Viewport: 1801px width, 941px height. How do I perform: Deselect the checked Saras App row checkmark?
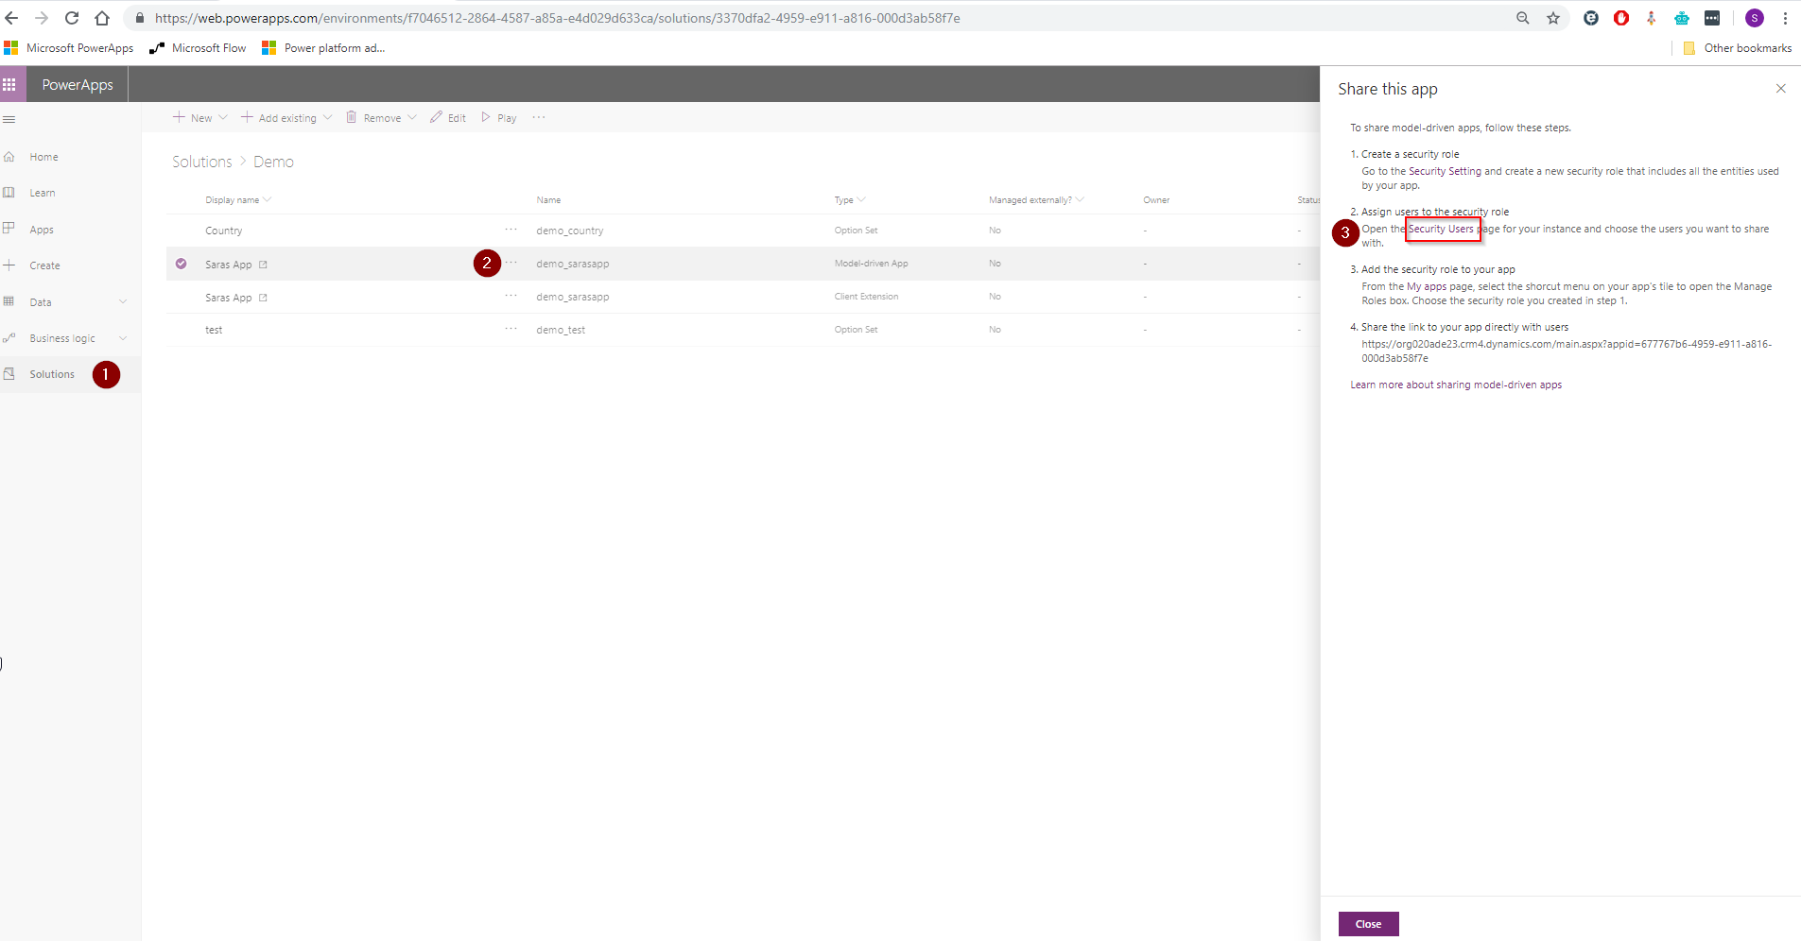181,264
